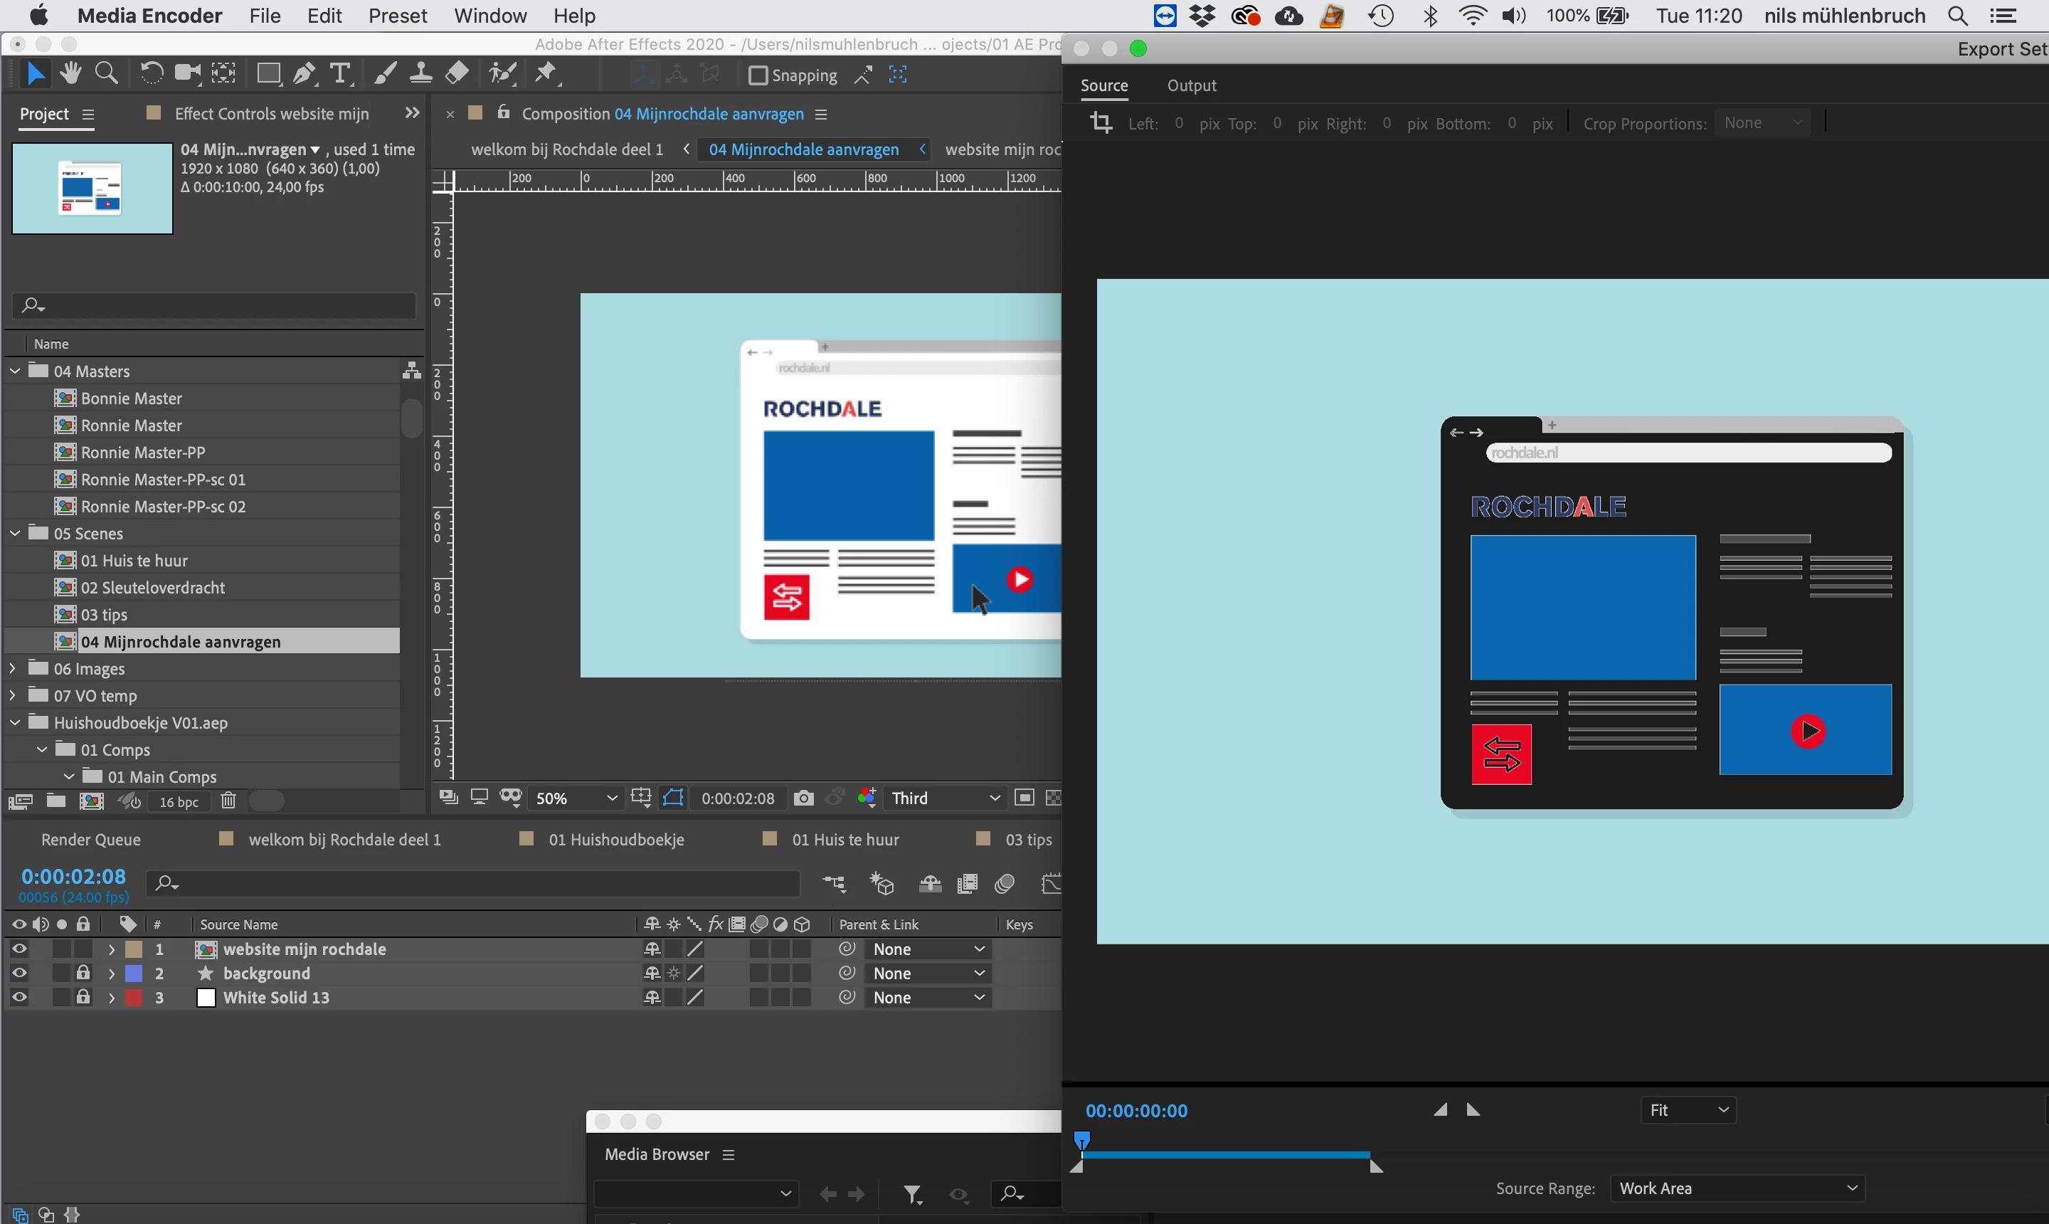Hide the website mijn rochdale layer
Screen dimensions: 2049x1224
coord(19,949)
